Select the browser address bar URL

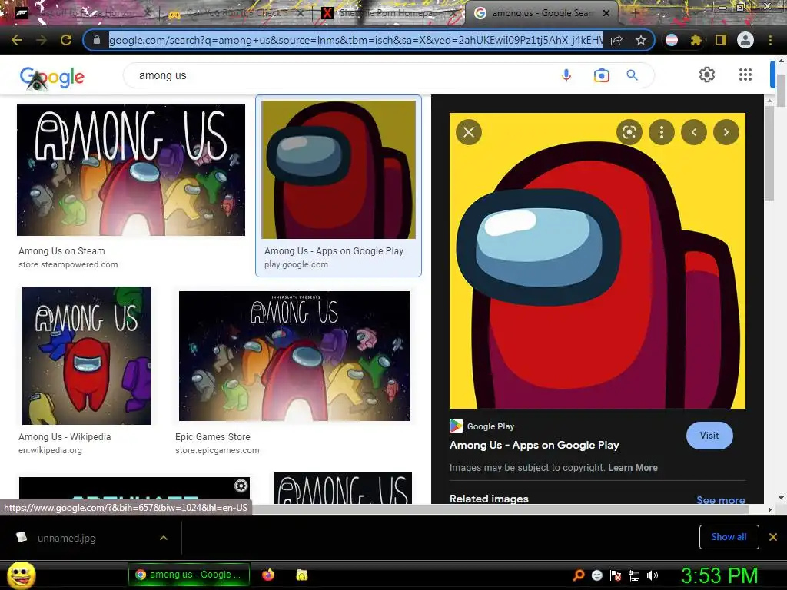[x=355, y=40]
